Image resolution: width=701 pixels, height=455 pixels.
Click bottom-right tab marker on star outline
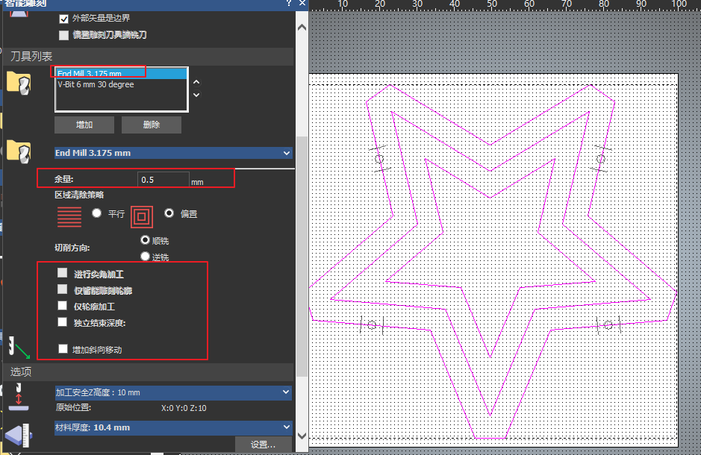click(608, 325)
